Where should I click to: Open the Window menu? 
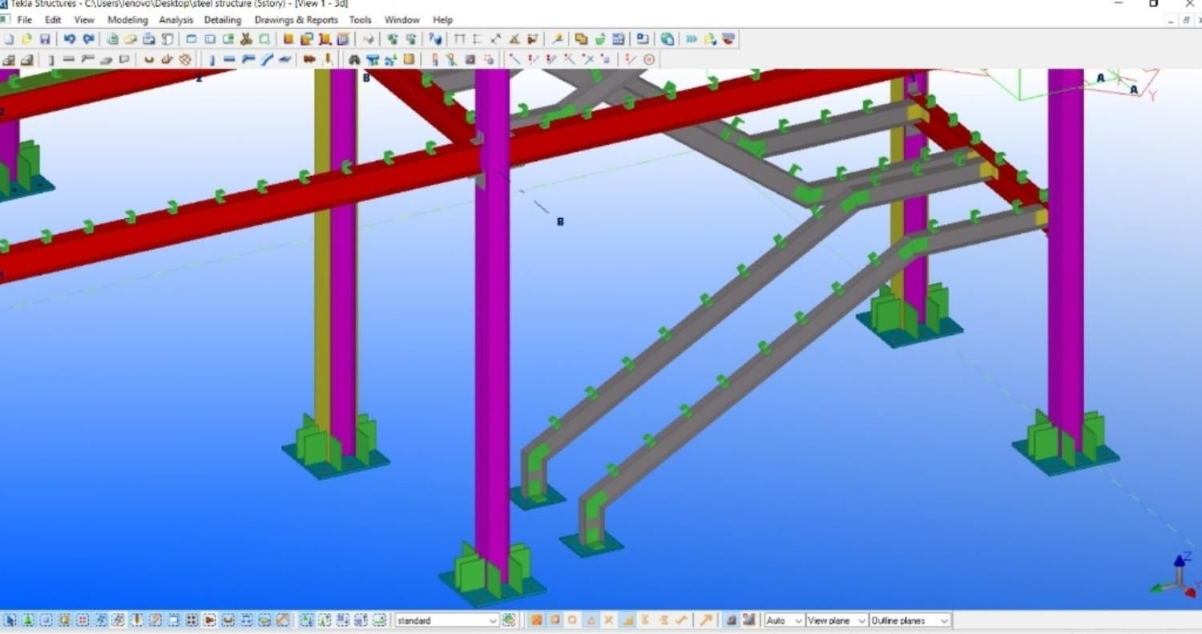(401, 20)
